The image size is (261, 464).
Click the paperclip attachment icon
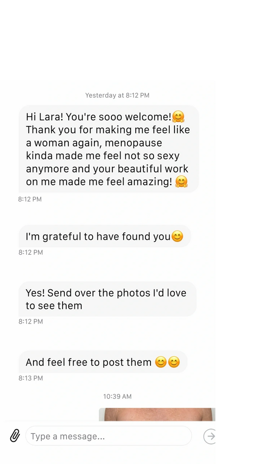pos(15,435)
